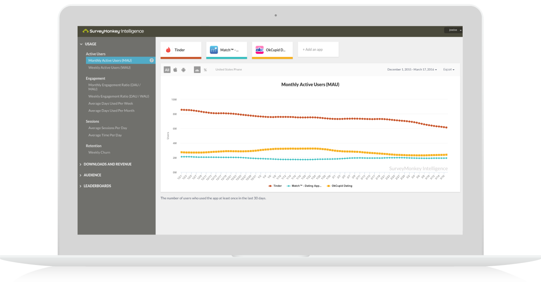Open the MAU help question-mark icon
Image resolution: width=541 pixels, height=282 pixels.
pyautogui.click(x=151, y=61)
